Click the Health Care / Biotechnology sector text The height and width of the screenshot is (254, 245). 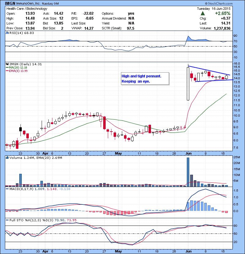[x=27, y=9]
